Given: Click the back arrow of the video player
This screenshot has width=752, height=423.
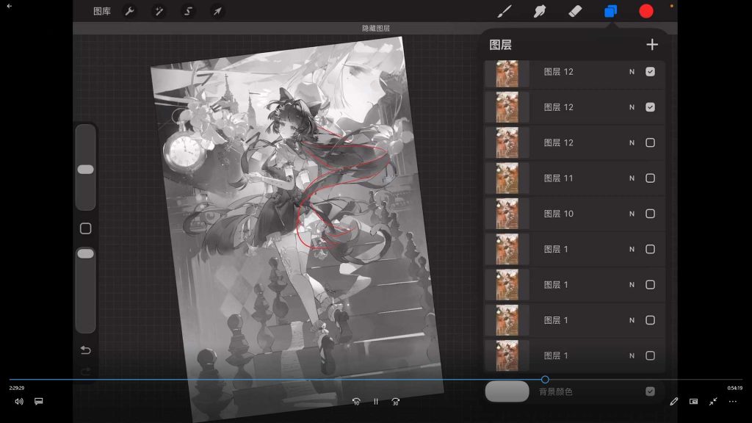Looking at the screenshot, I should (x=9, y=6).
